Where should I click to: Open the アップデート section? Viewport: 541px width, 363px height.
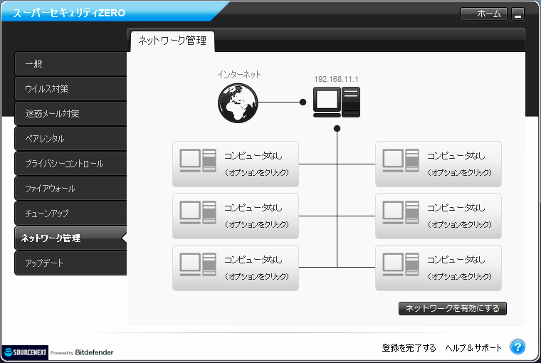(70, 263)
